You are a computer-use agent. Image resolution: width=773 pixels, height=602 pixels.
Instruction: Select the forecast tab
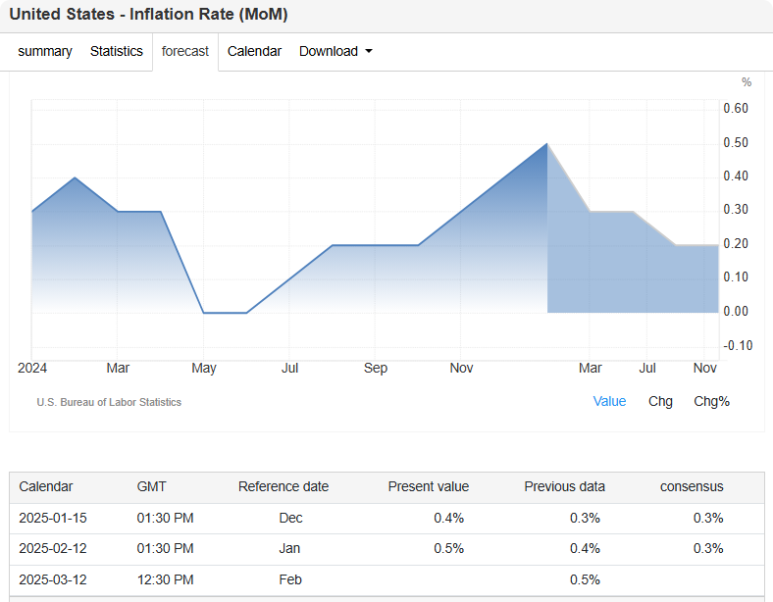[x=185, y=51]
